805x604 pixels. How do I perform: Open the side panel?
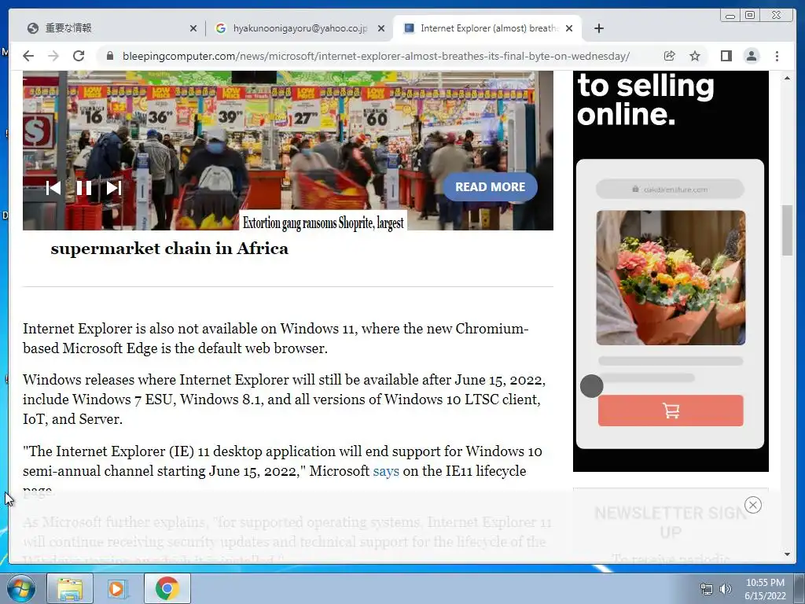[726, 56]
